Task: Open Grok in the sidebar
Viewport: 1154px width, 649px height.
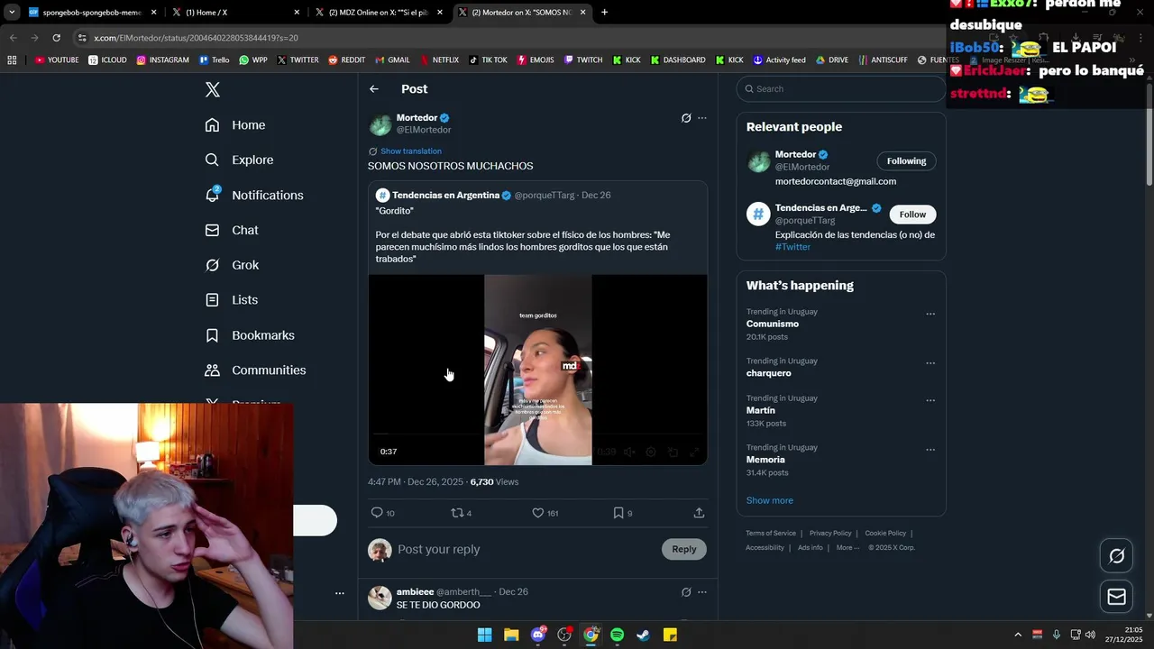Action: pyautogui.click(x=232, y=265)
